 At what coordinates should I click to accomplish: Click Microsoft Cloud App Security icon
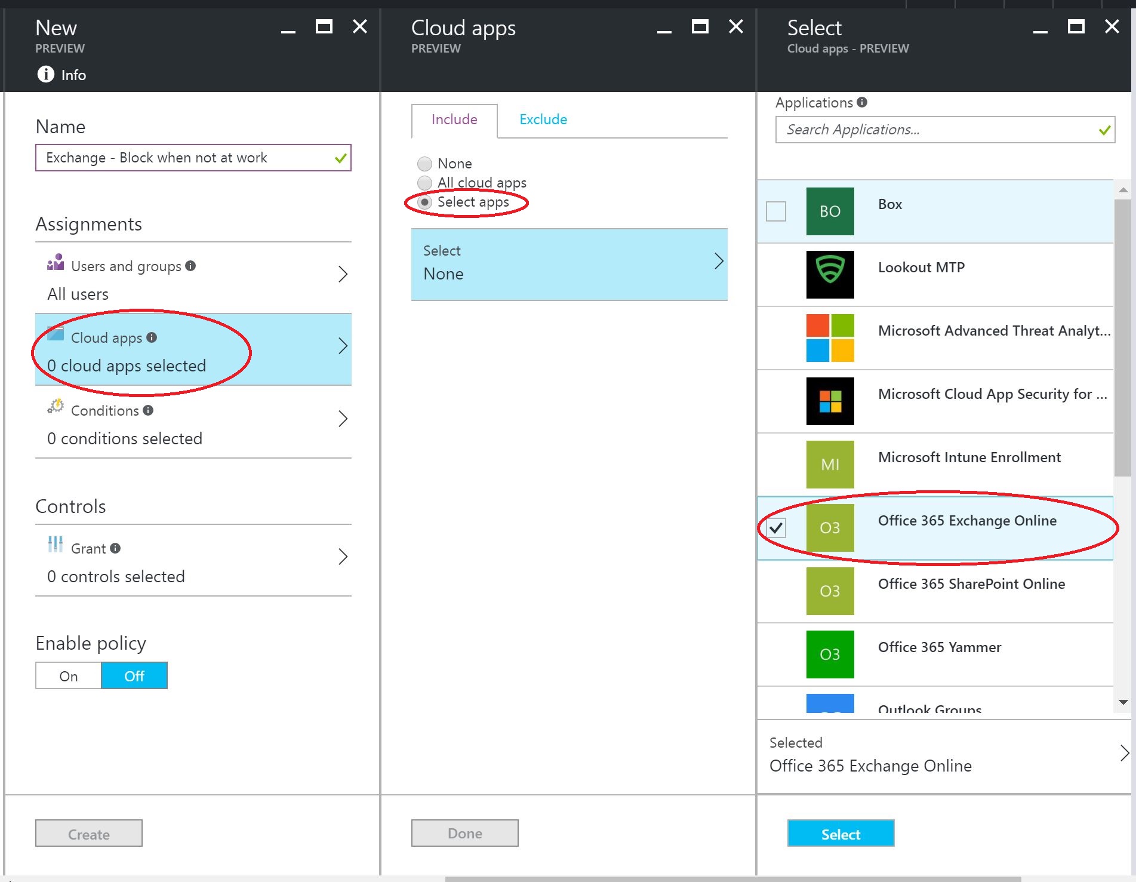point(830,401)
